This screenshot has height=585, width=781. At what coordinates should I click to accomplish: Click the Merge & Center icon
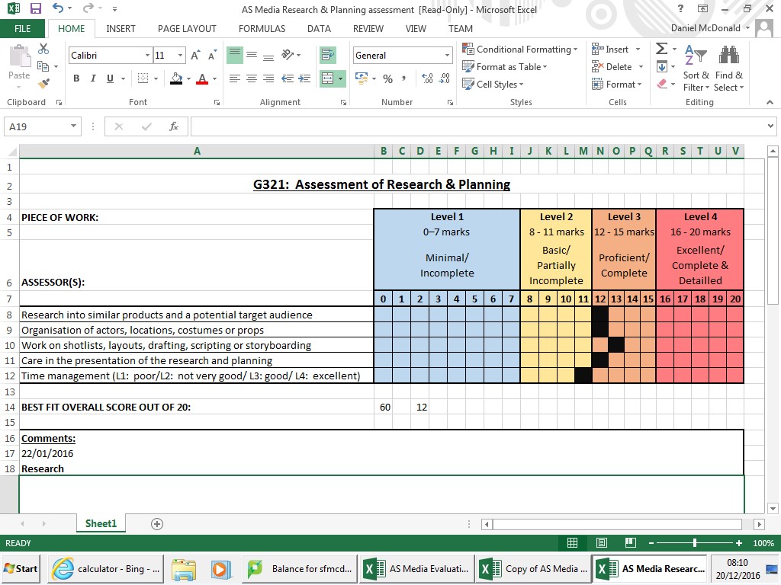328,78
